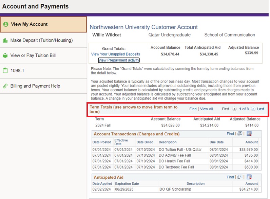This screenshot has width=270, height=199.
Task: Click the View My Account person icon
Action: (6, 24)
